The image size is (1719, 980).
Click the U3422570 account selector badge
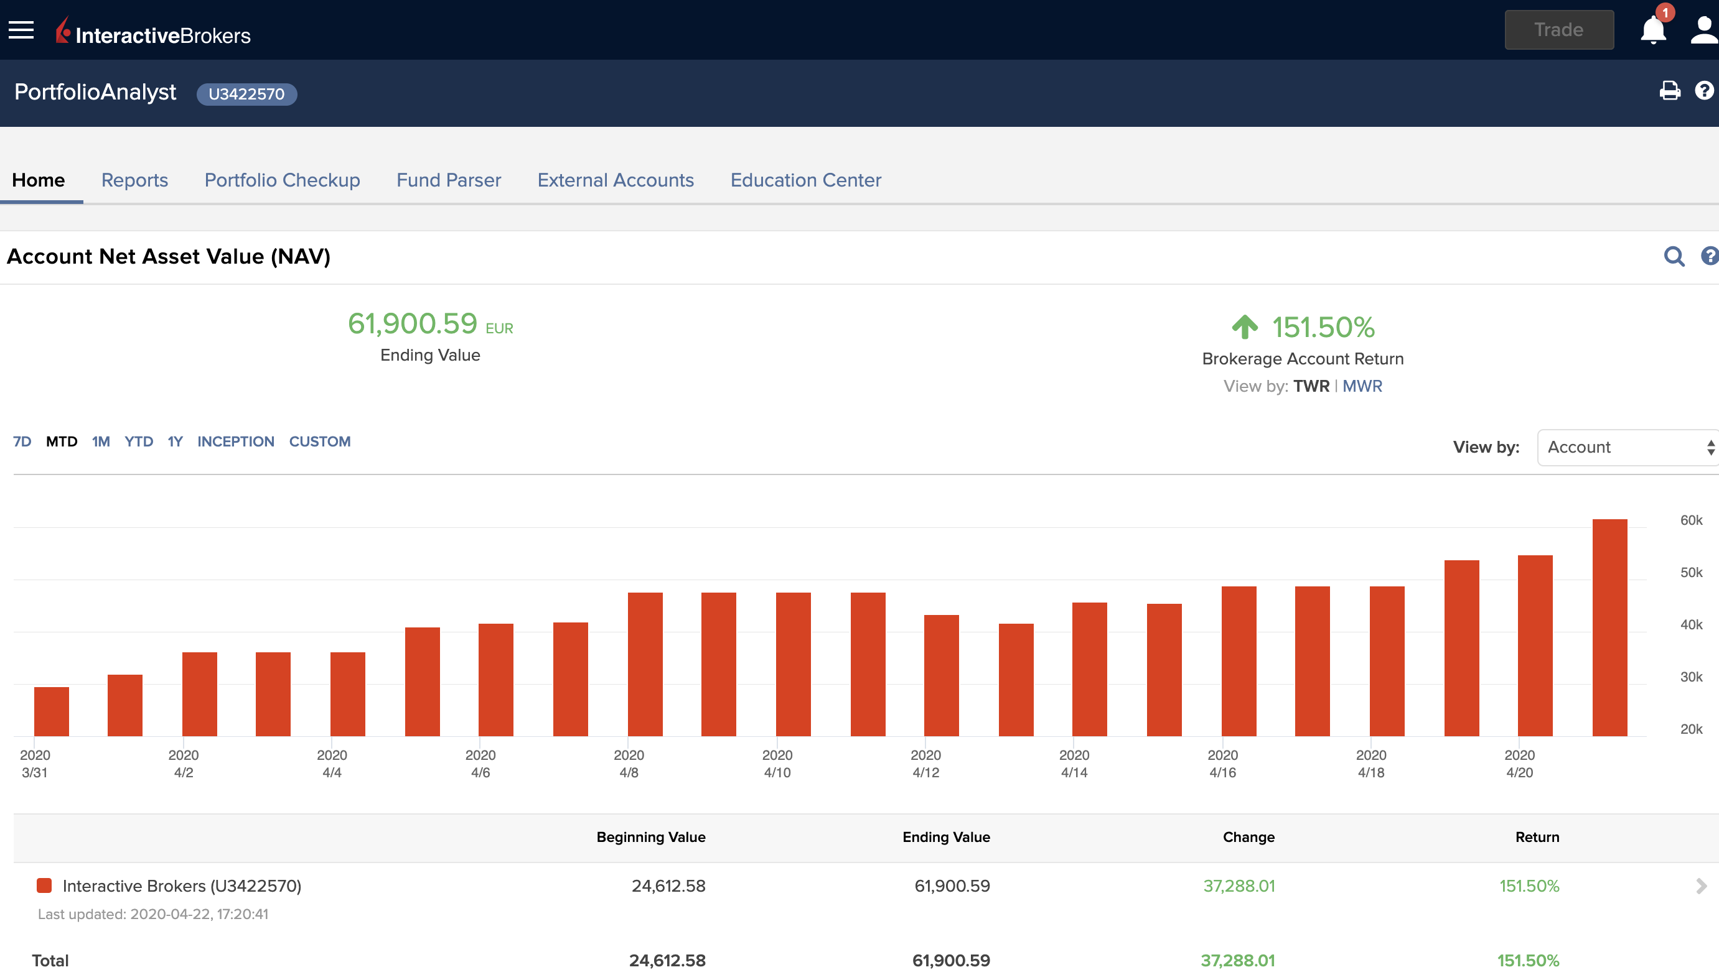click(x=246, y=93)
